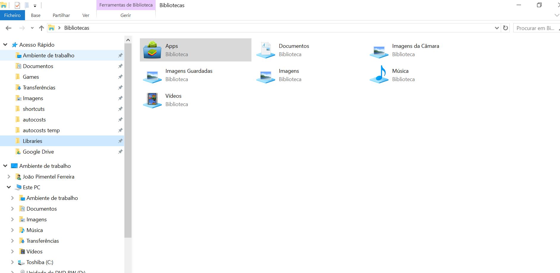Click the Transferências download icon in Quick Access
The image size is (560, 273).
[18, 88]
